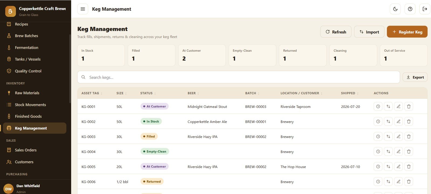View history for keg KG-0002

378,121
